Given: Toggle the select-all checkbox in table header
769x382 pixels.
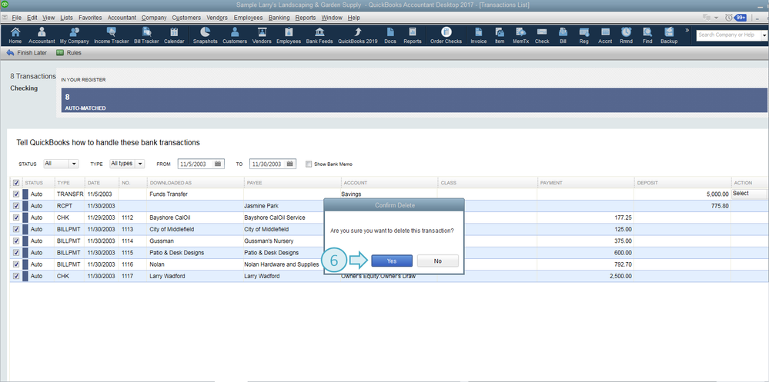Looking at the screenshot, I should pos(16,182).
